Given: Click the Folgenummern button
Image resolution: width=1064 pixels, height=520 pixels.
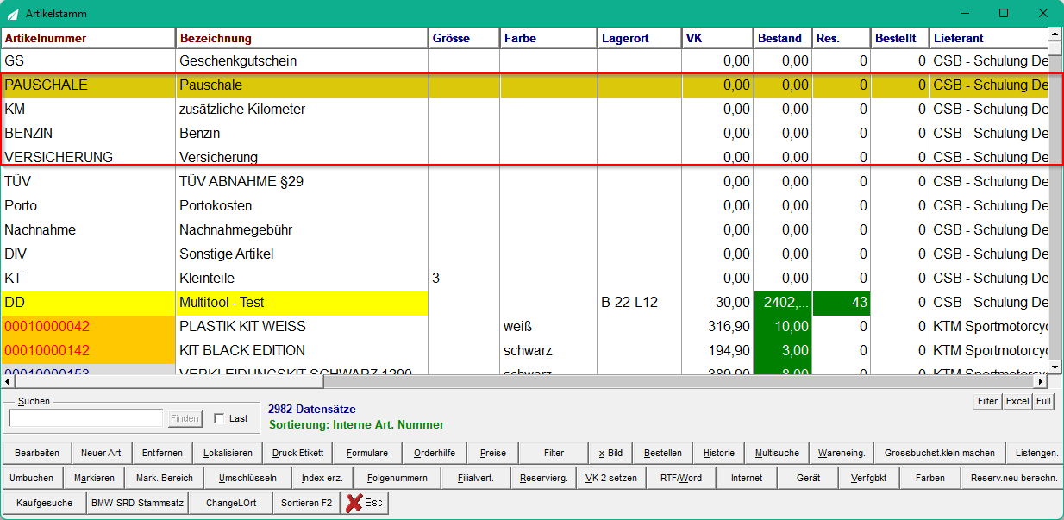Looking at the screenshot, I should [x=397, y=478].
